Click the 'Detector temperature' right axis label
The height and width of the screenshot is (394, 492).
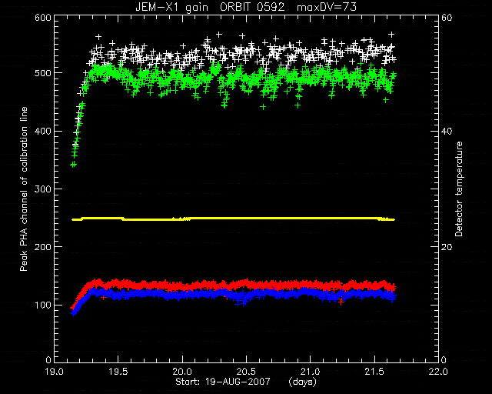click(459, 189)
